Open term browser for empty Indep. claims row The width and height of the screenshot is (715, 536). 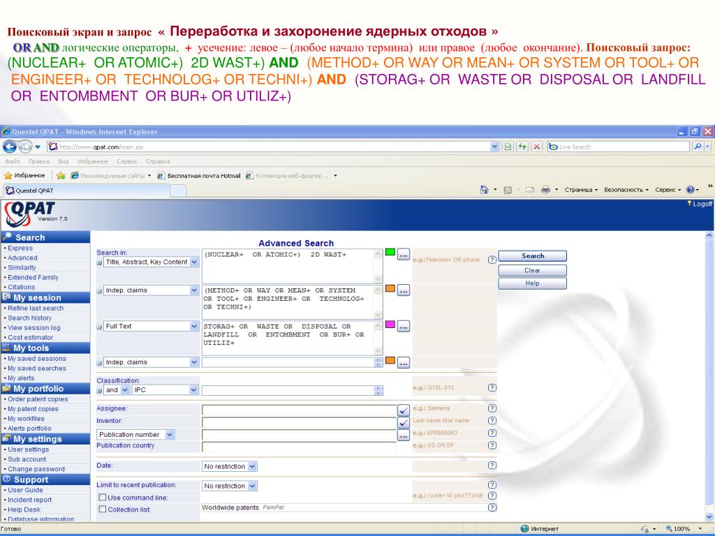tap(403, 363)
